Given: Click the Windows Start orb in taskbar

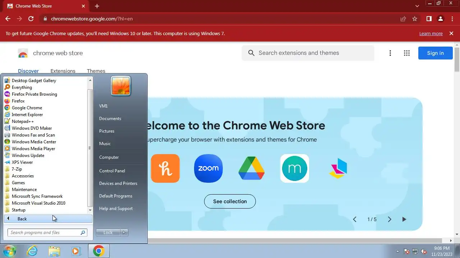Looking at the screenshot, I should 9,251.
